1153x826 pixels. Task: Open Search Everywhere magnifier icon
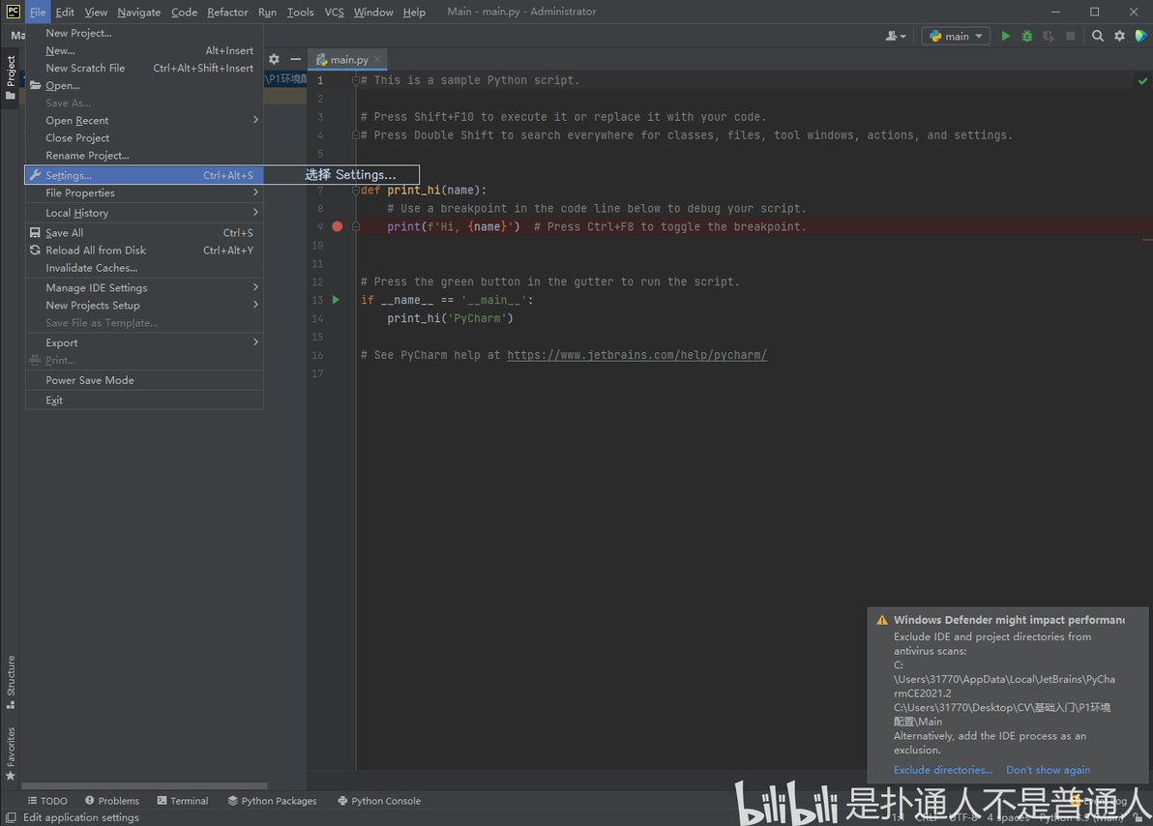point(1097,36)
